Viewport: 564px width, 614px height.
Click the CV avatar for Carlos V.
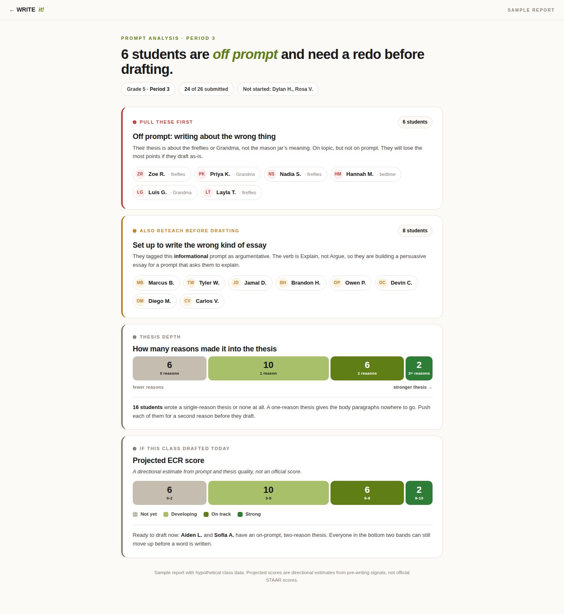(187, 301)
